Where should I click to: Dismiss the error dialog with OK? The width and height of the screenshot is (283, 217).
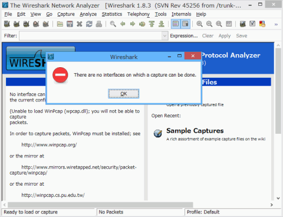point(124,94)
